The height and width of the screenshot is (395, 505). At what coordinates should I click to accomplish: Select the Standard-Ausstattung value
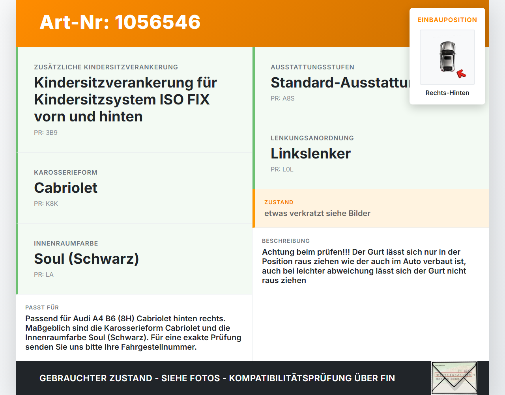click(340, 82)
